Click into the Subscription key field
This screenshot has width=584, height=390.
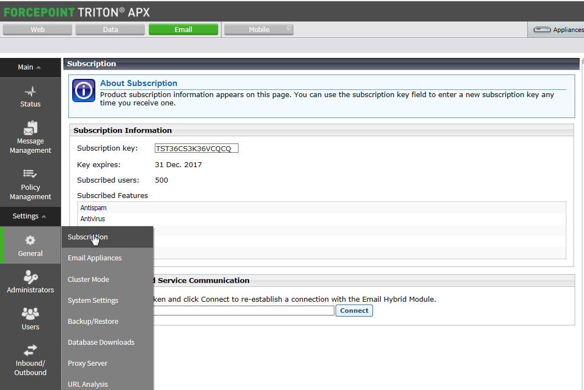196,148
